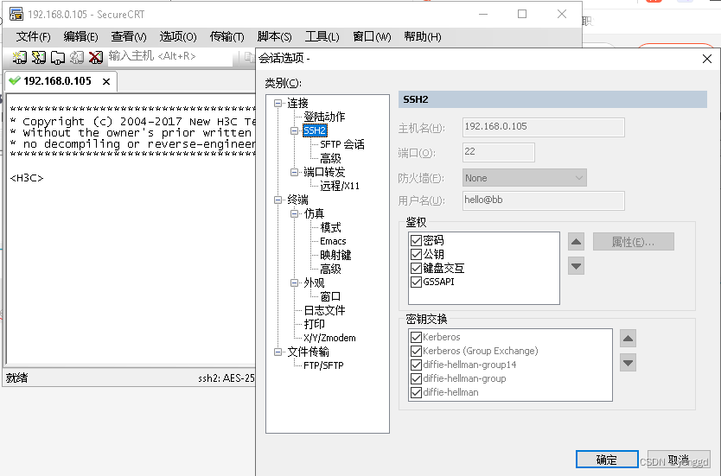Open the 文件(F) menu

(33, 37)
